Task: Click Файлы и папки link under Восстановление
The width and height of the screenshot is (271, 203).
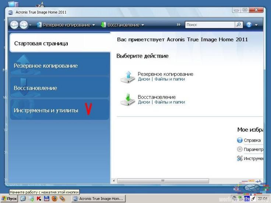Action: (x=169, y=102)
